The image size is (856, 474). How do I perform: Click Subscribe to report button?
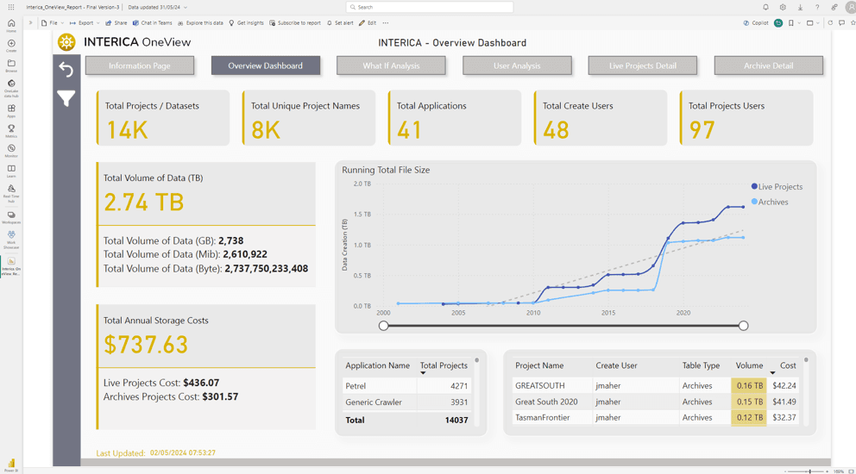tap(295, 23)
